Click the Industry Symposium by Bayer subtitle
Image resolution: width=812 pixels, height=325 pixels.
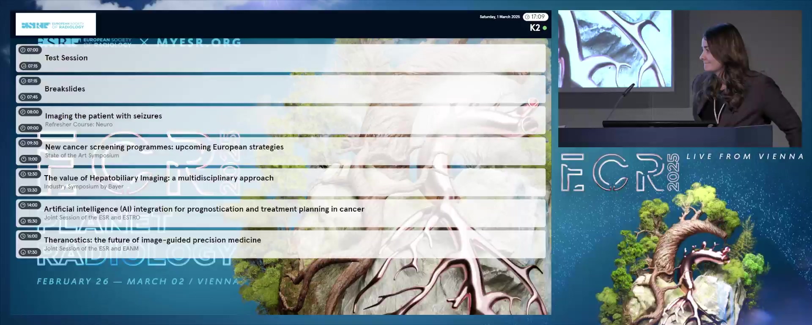tap(84, 187)
